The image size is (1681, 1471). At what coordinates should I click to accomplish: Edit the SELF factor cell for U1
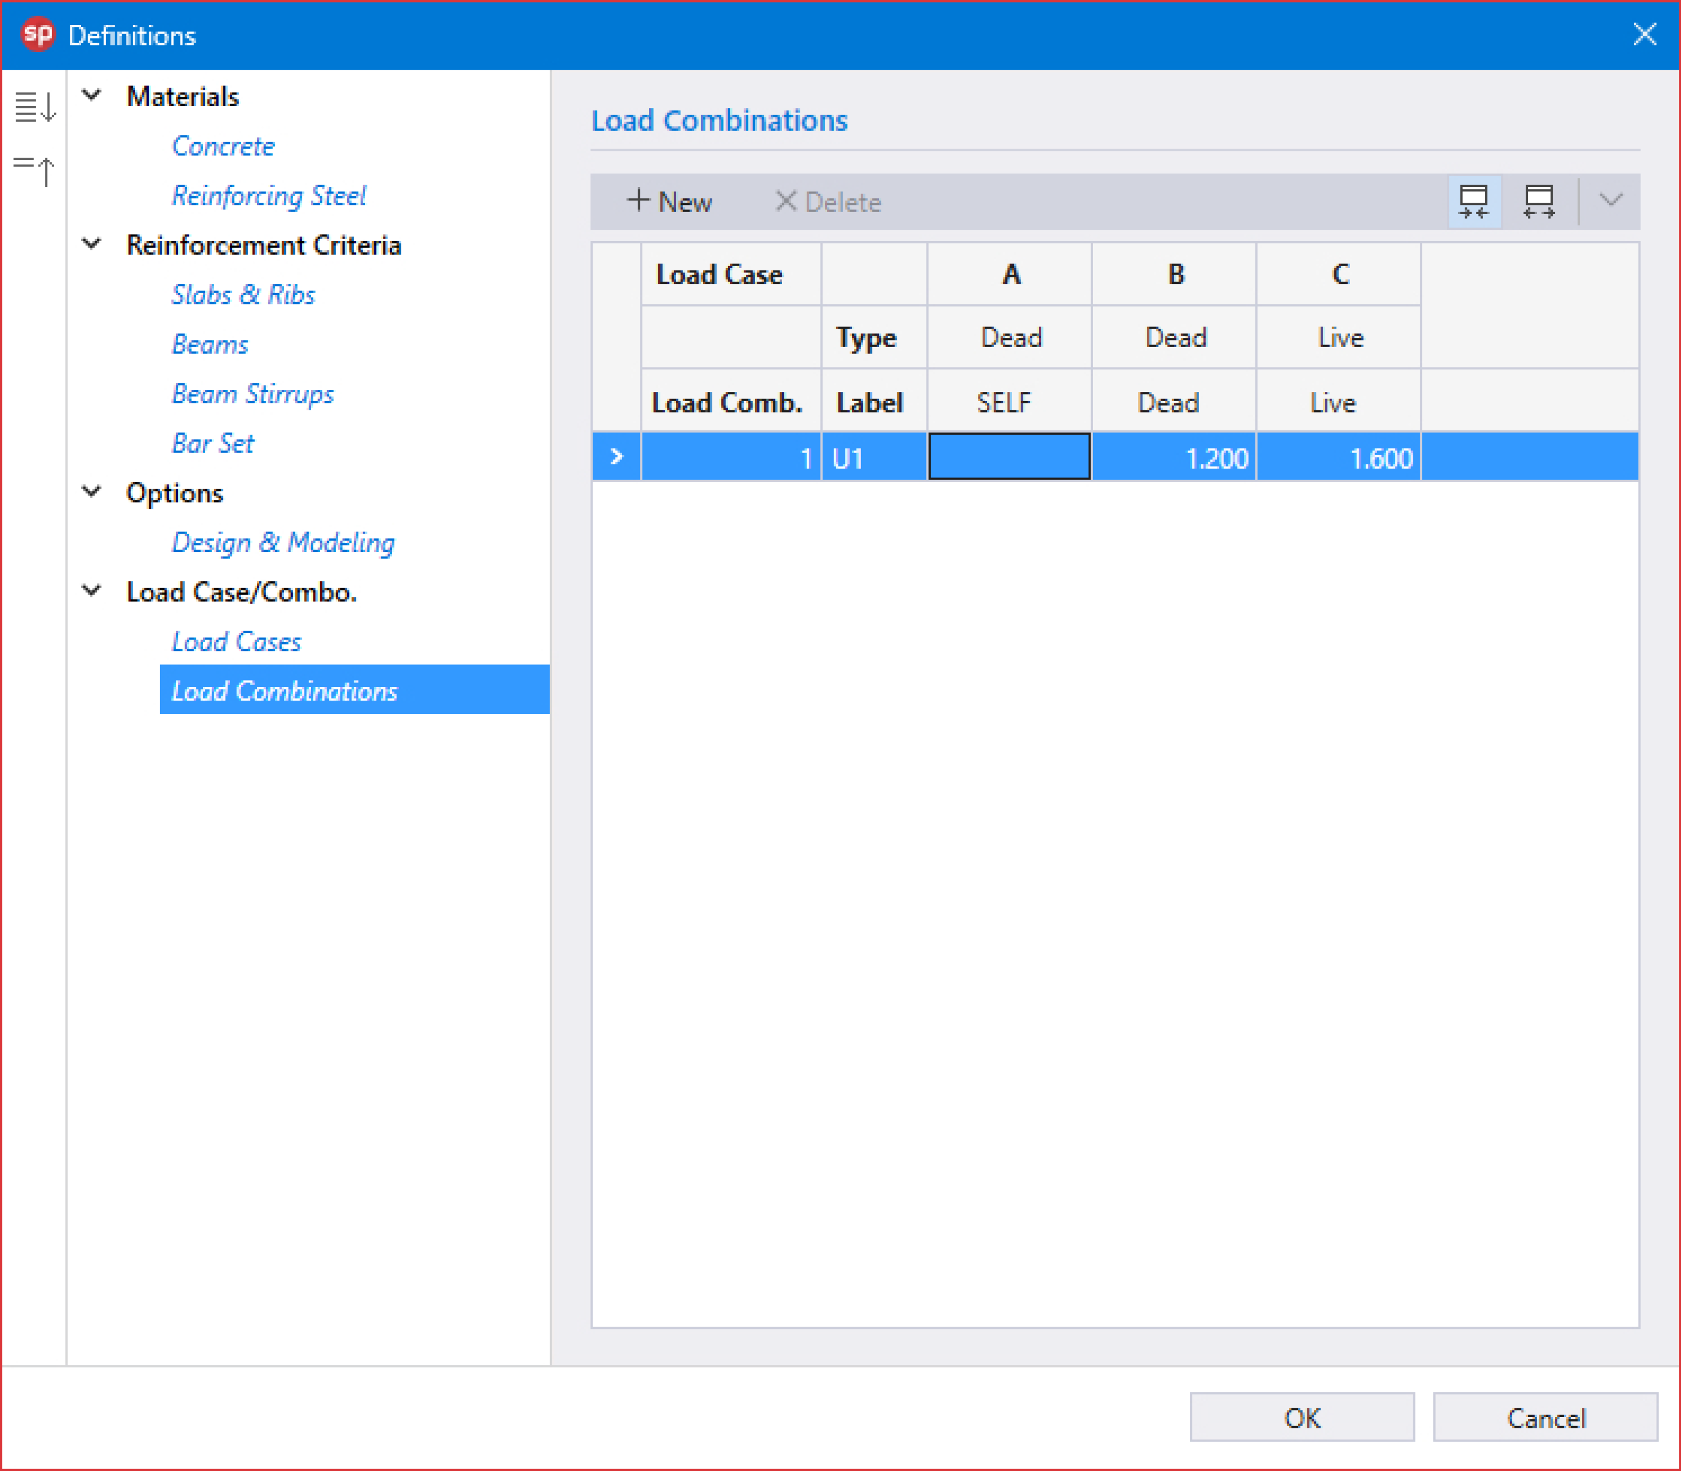pyautogui.click(x=1008, y=456)
